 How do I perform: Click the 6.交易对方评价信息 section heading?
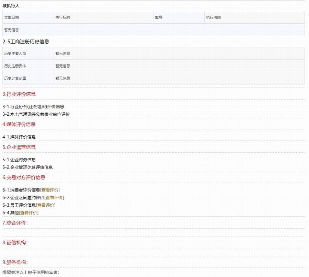pyautogui.click(x=24, y=177)
